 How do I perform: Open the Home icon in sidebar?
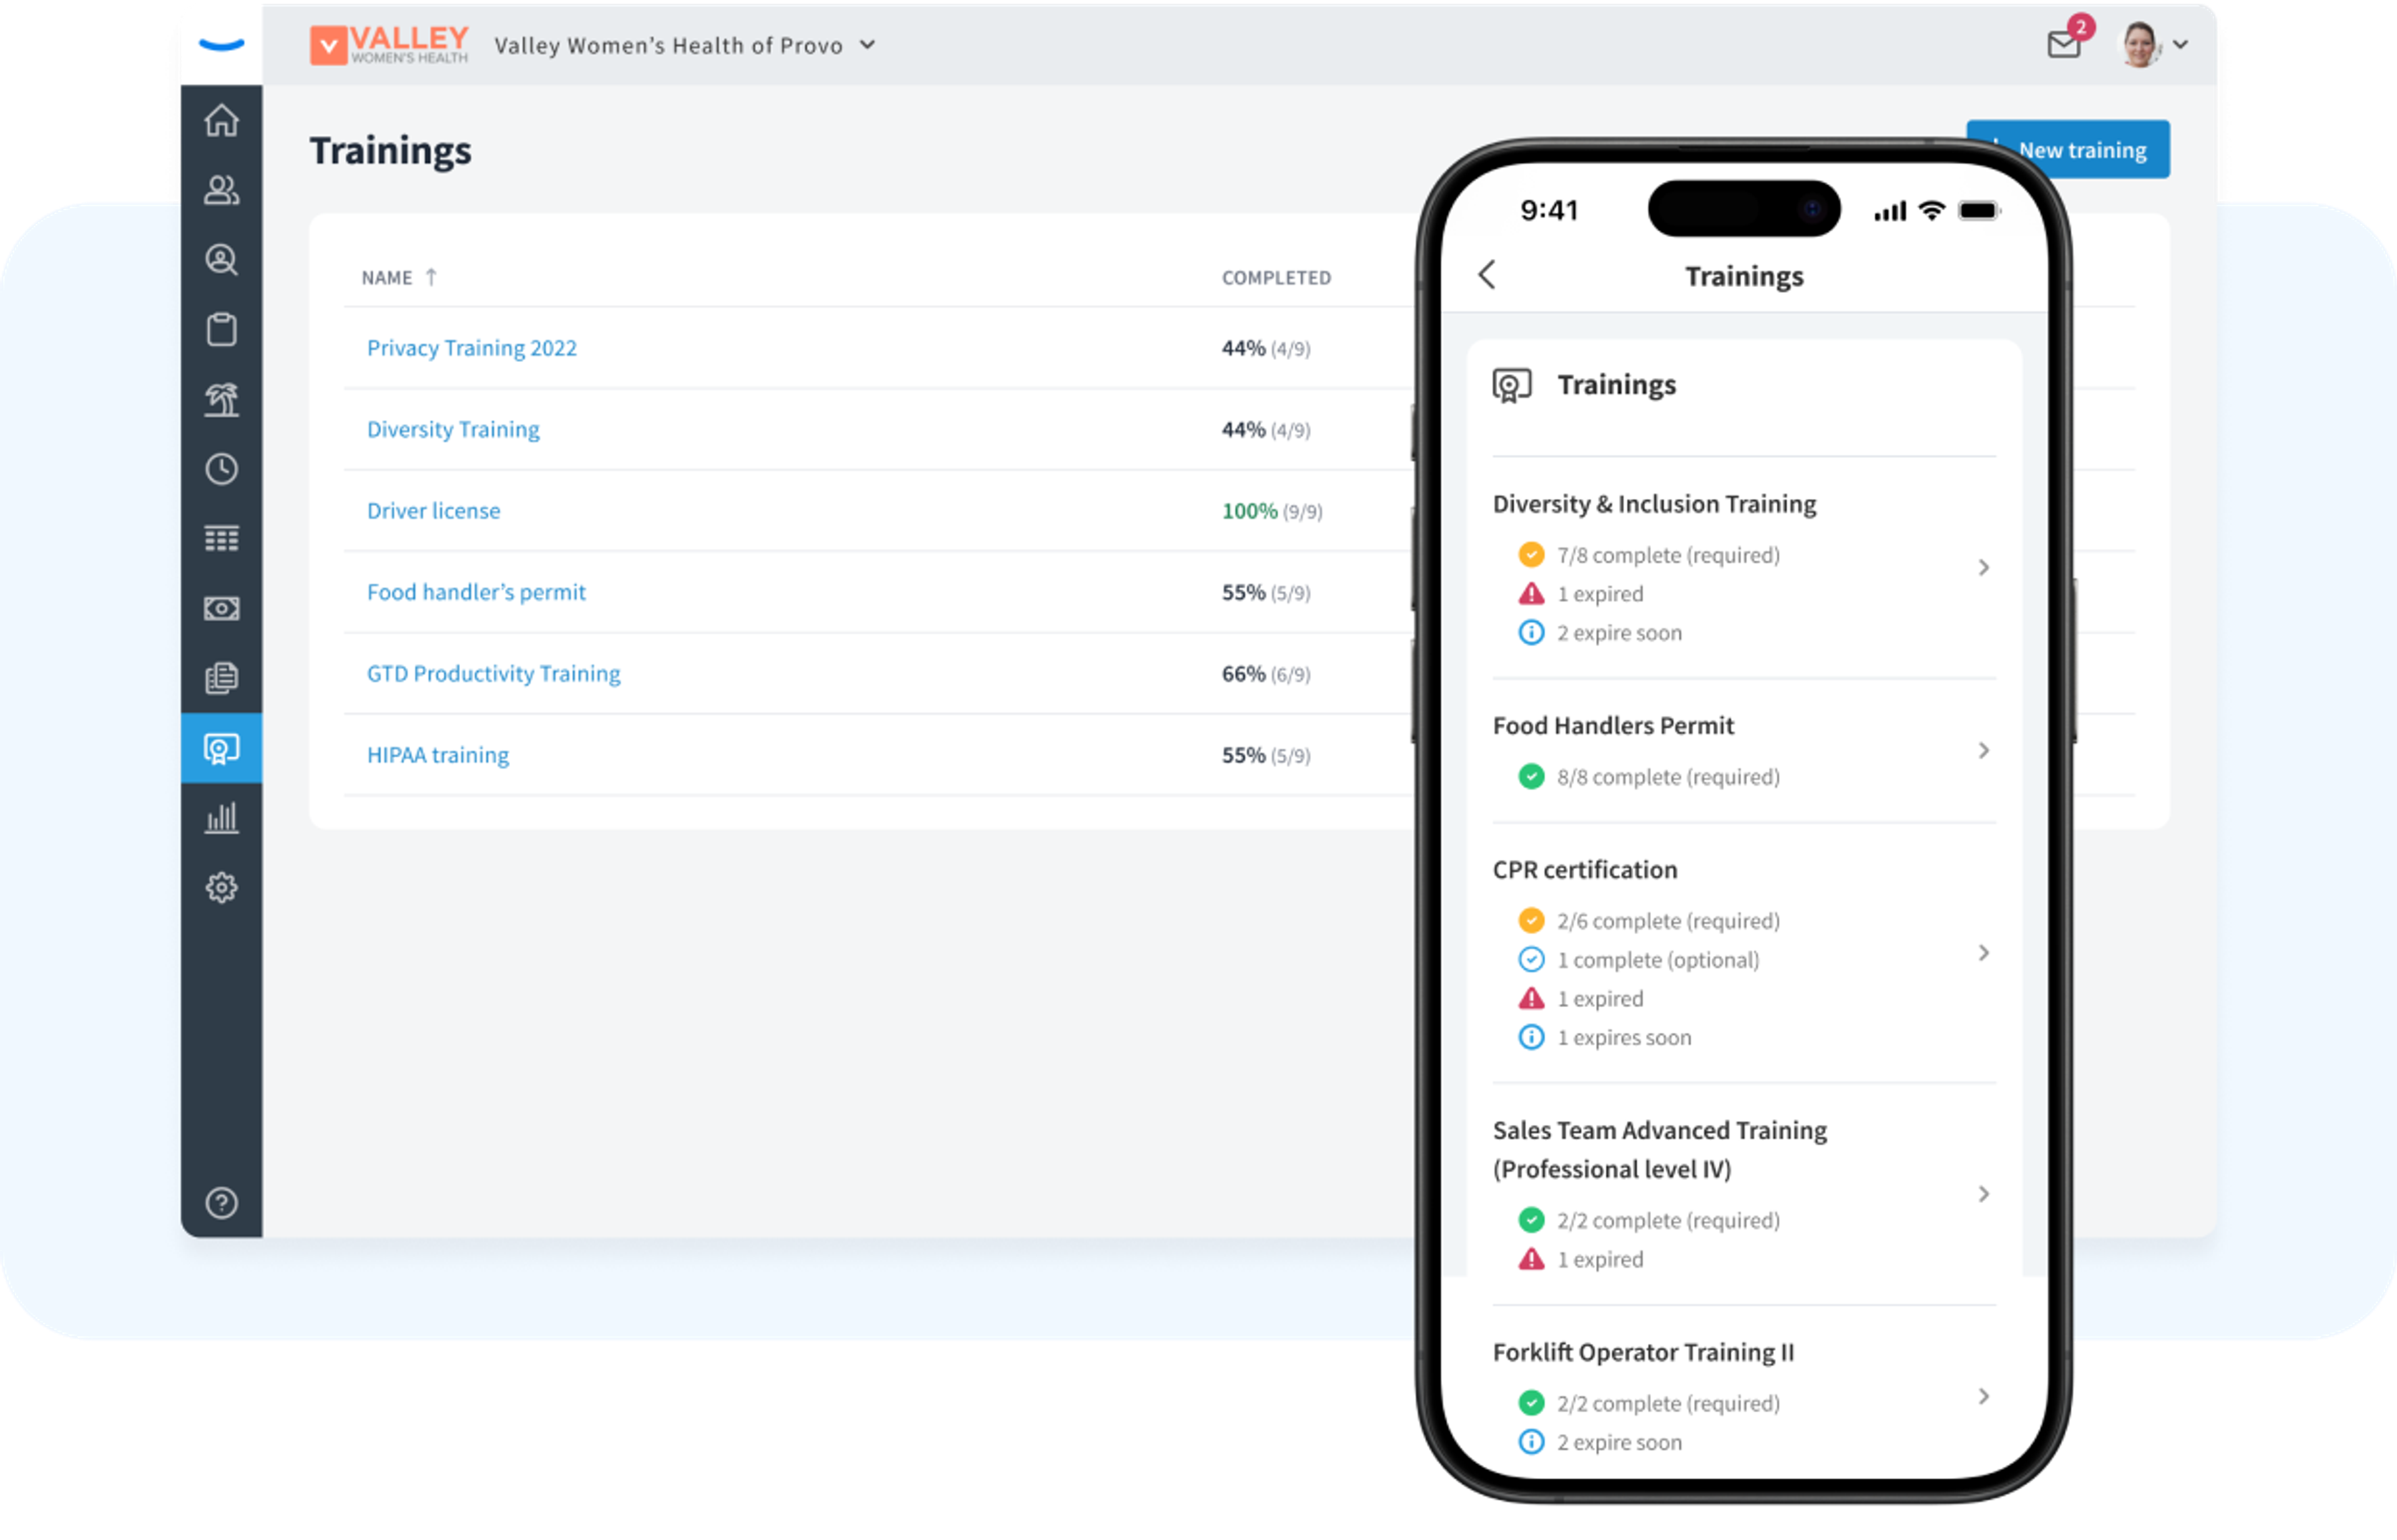click(x=221, y=121)
